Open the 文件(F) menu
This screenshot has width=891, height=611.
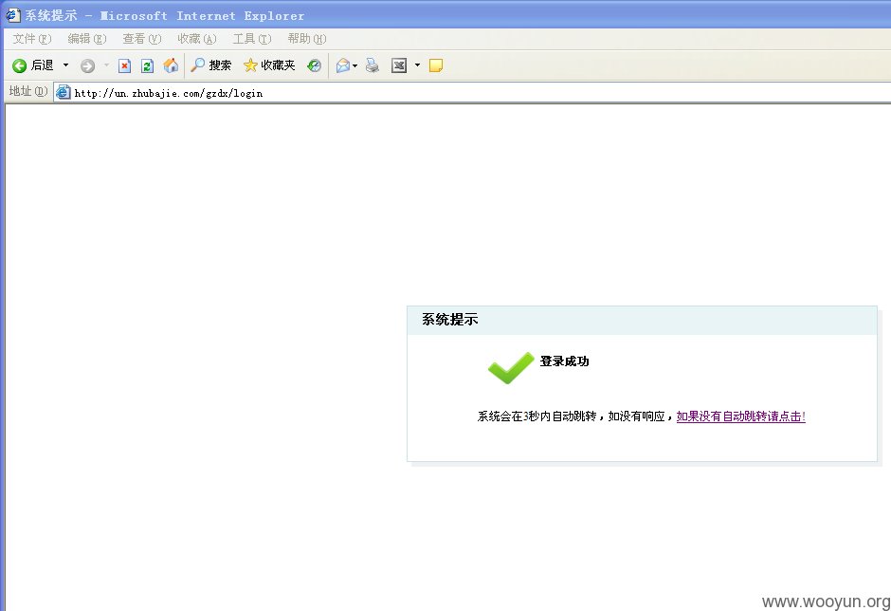(32, 39)
